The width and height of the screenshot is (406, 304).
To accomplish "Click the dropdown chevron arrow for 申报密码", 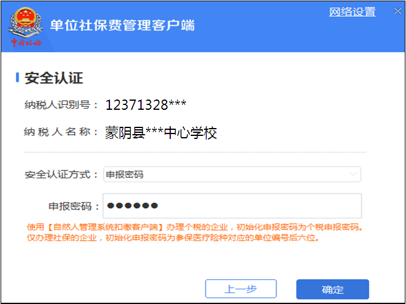I will point(353,174).
